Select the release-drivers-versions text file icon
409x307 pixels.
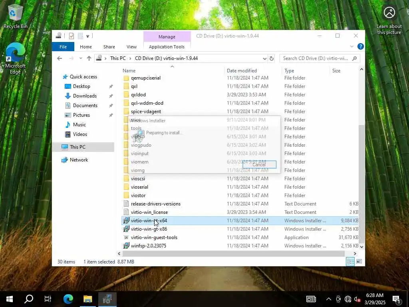pyautogui.click(x=126, y=203)
